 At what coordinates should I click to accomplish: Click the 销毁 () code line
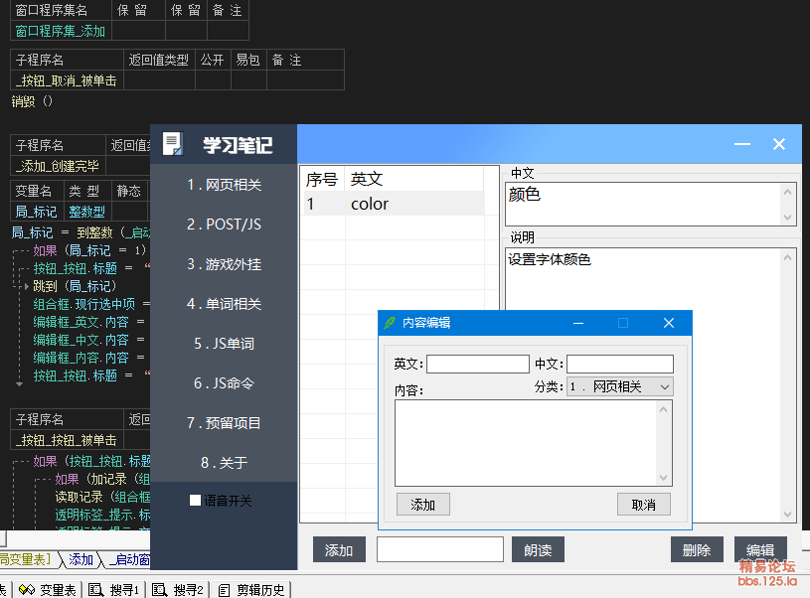click(32, 101)
